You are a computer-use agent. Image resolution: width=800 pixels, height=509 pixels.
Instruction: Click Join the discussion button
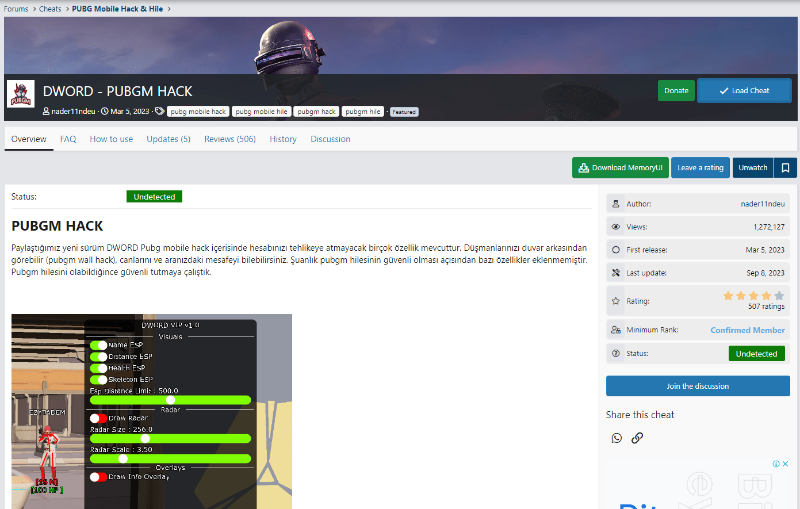coord(698,386)
